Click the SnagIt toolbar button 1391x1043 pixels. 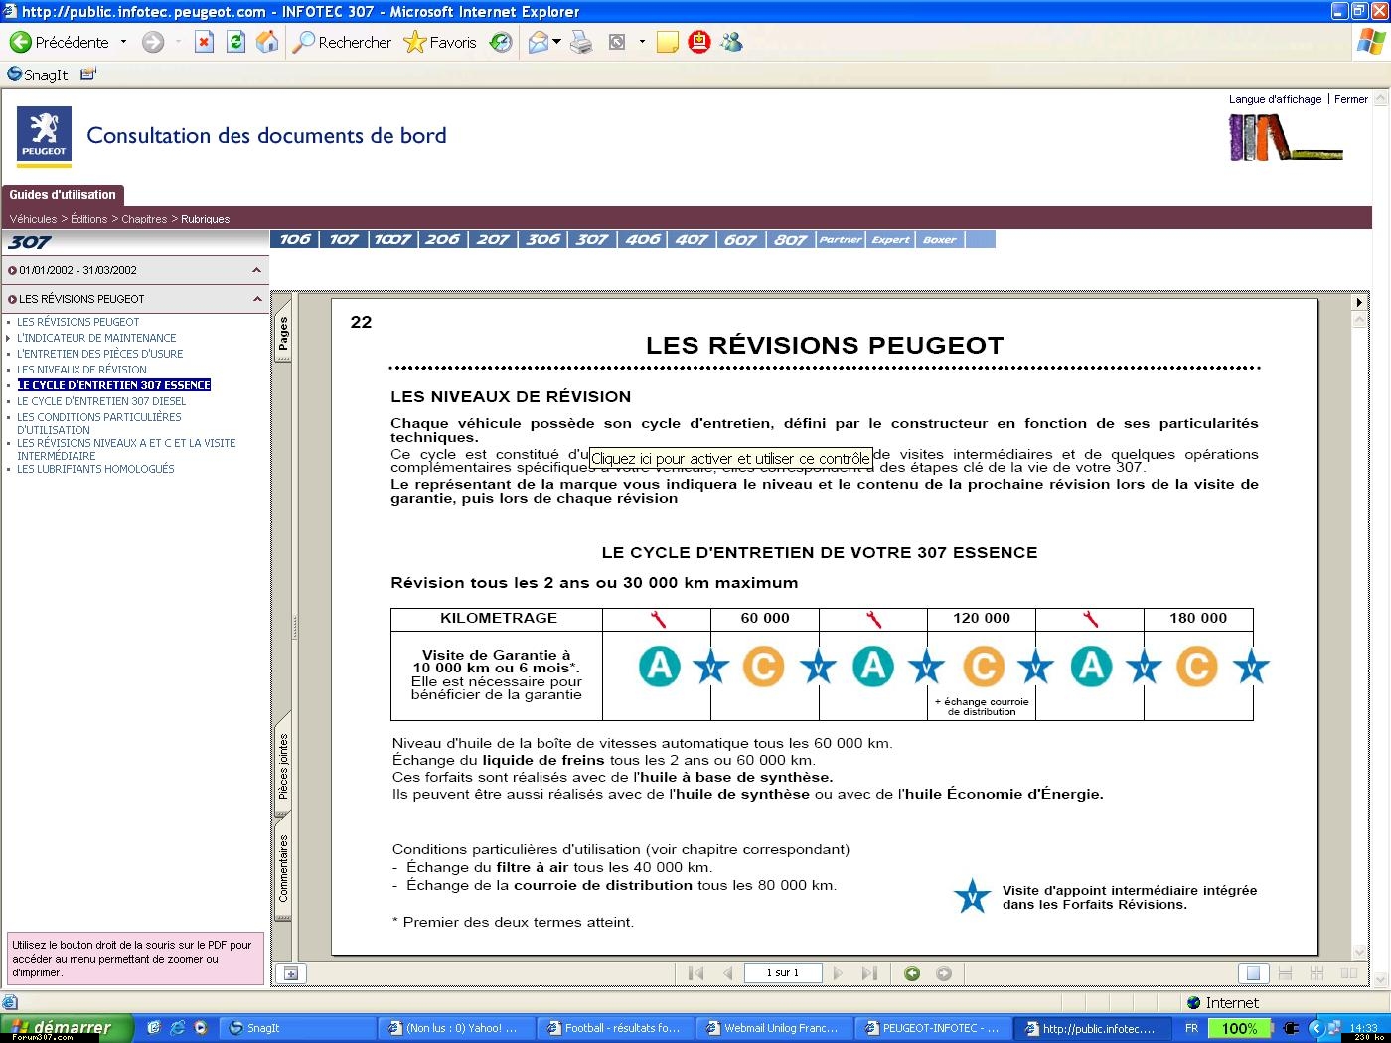pos(38,74)
